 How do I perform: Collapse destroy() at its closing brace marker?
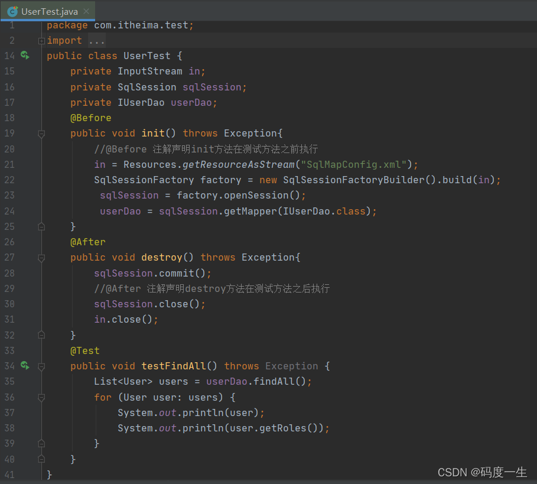pyautogui.click(x=41, y=335)
